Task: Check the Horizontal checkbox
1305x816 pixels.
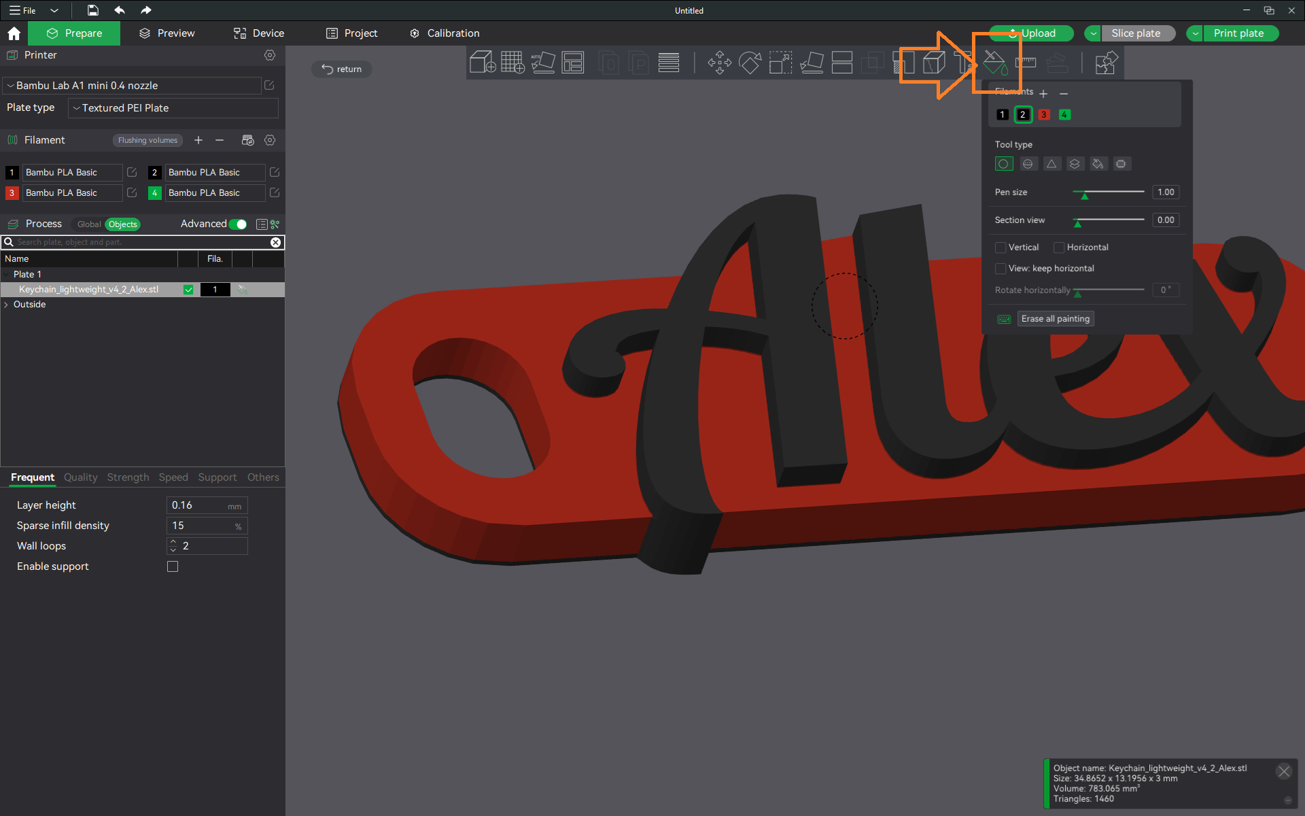Action: tap(1059, 248)
